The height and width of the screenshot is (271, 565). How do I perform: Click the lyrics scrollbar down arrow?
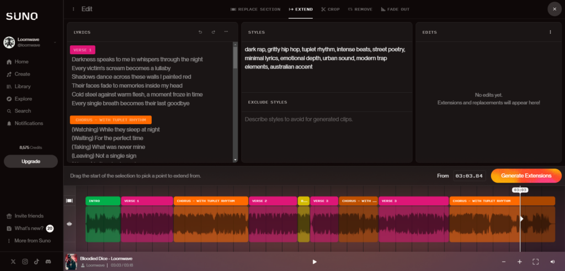[x=235, y=160]
